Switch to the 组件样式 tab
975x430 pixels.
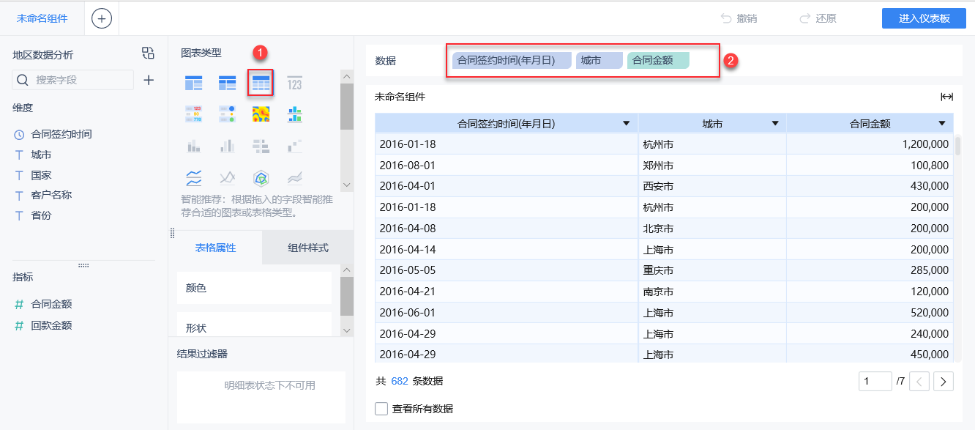[307, 248]
